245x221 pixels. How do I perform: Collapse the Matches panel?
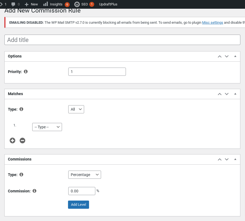(x=235, y=94)
